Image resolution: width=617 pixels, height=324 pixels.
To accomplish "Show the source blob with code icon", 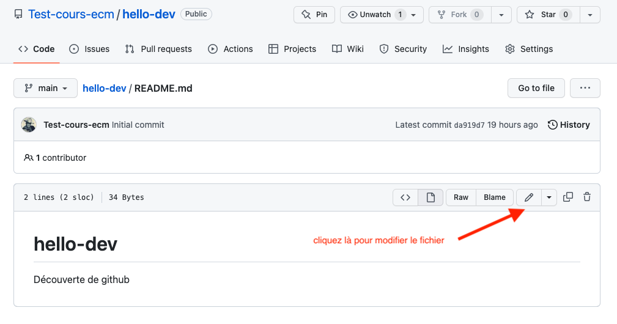I will coord(405,197).
